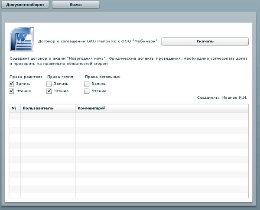Uncheck Чтение under Права групп
The image size is (260, 210).
(x=49, y=91)
